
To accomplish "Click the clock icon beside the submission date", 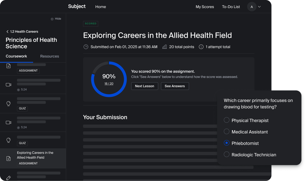I will (86, 47).
